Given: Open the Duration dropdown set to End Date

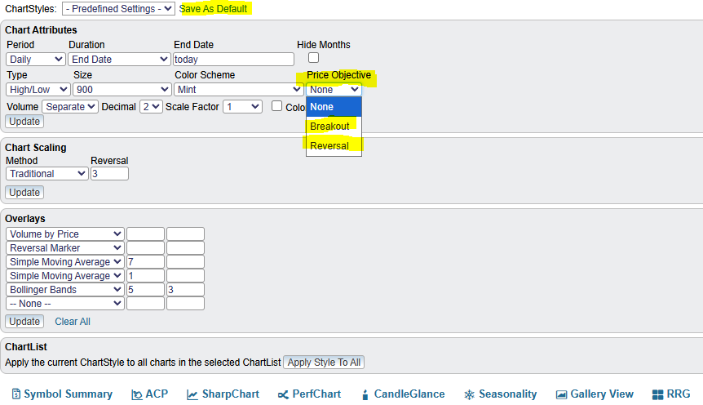Looking at the screenshot, I should pos(119,60).
